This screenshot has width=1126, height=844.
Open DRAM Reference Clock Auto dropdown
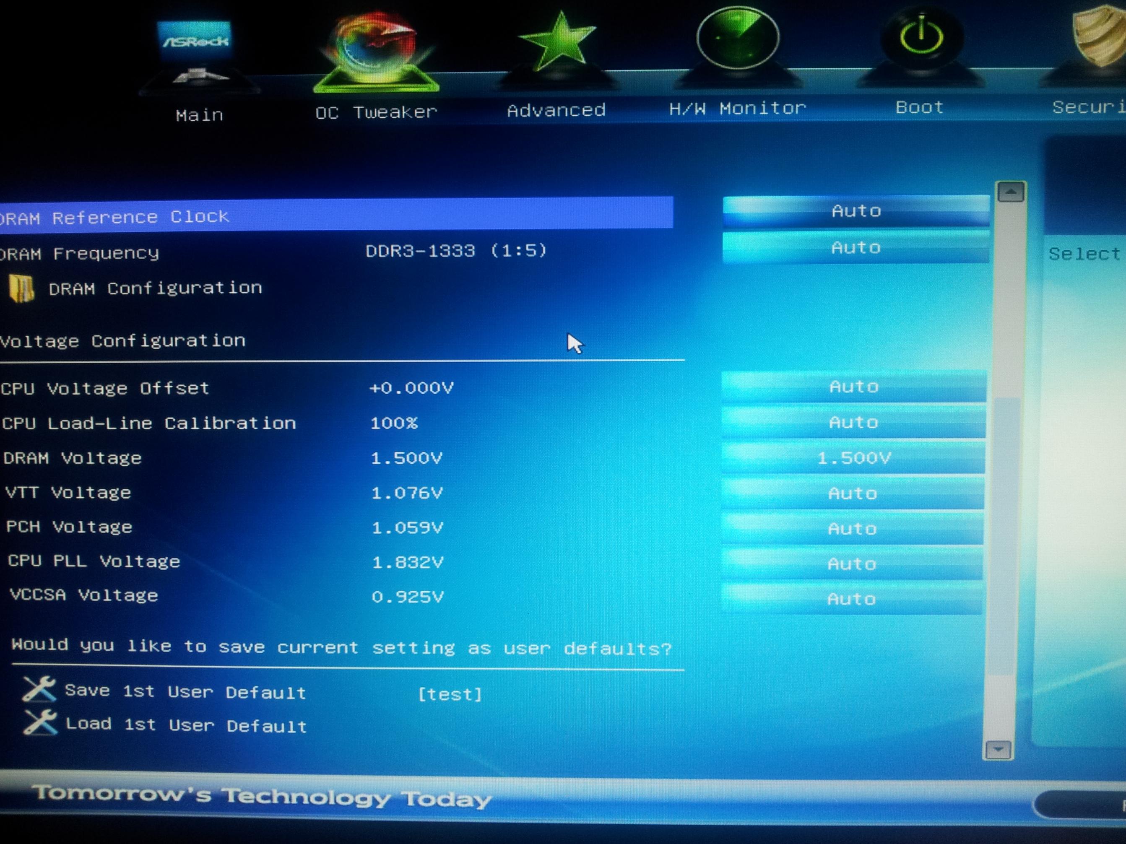pos(856,211)
